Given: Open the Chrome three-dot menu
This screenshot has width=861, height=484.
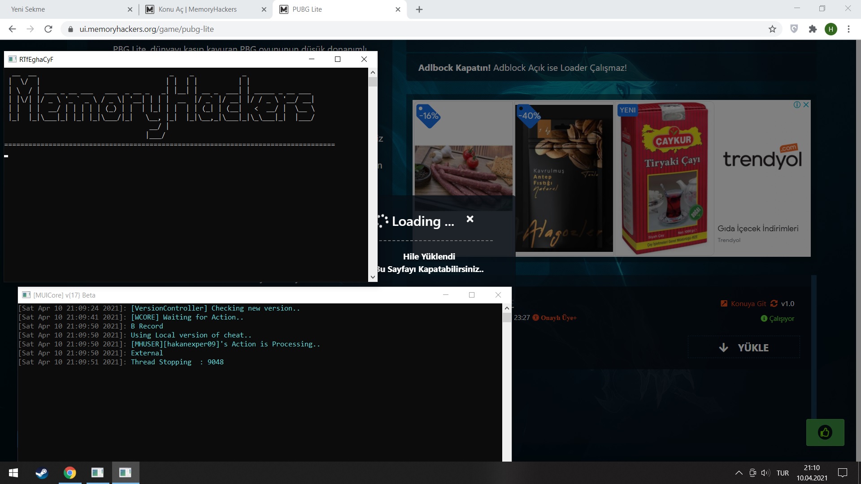Looking at the screenshot, I should pos(848,29).
